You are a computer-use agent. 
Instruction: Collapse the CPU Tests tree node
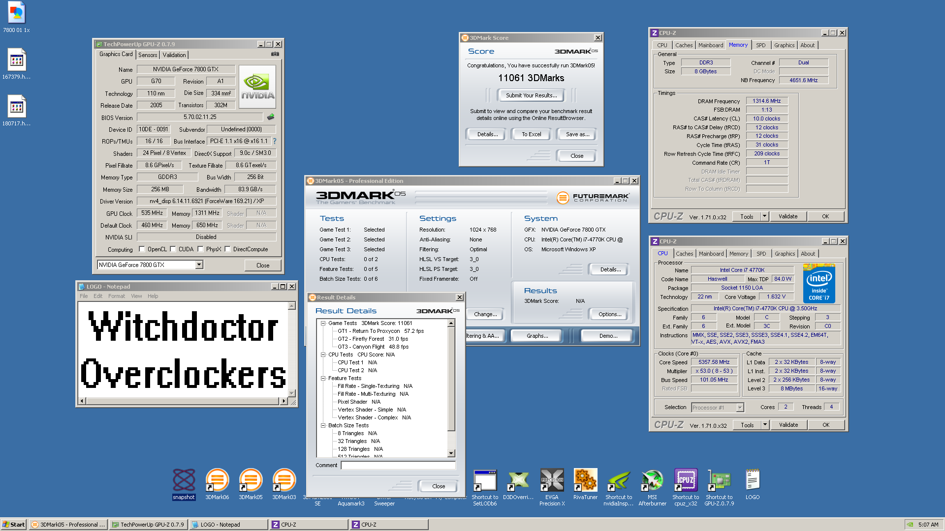tap(323, 355)
